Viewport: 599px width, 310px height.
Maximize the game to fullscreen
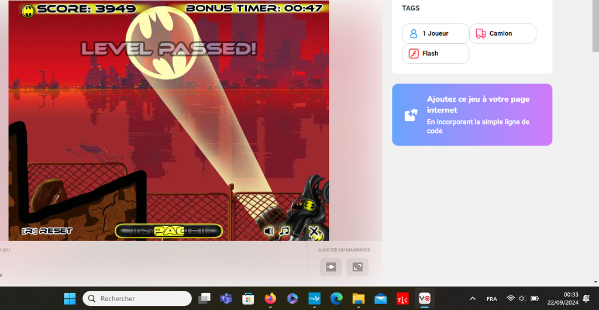357,267
